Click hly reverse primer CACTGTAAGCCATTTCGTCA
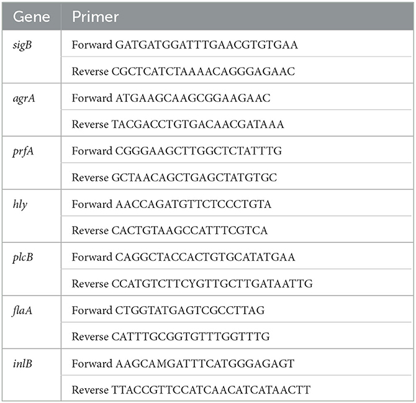Image resolution: width=416 pixels, height=403 pixels. [189, 230]
